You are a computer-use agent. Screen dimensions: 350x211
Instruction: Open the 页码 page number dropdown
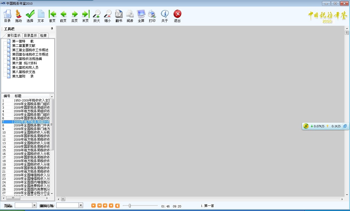click(34, 205)
